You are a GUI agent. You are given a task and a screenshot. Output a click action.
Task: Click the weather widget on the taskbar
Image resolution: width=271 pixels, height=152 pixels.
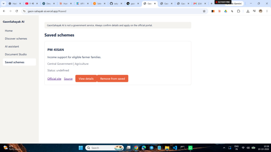coord(12,148)
